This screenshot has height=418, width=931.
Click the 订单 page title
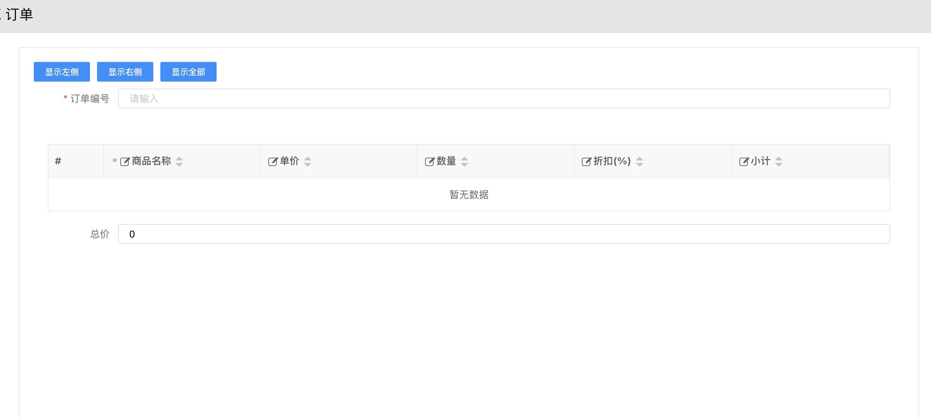click(x=20, y=14)
